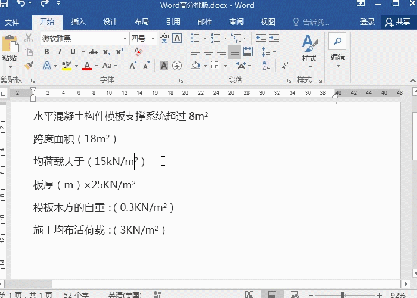Click the zoom out minus button
The width and height of the screenshot is (417, 298).
[x=310, y=295]
